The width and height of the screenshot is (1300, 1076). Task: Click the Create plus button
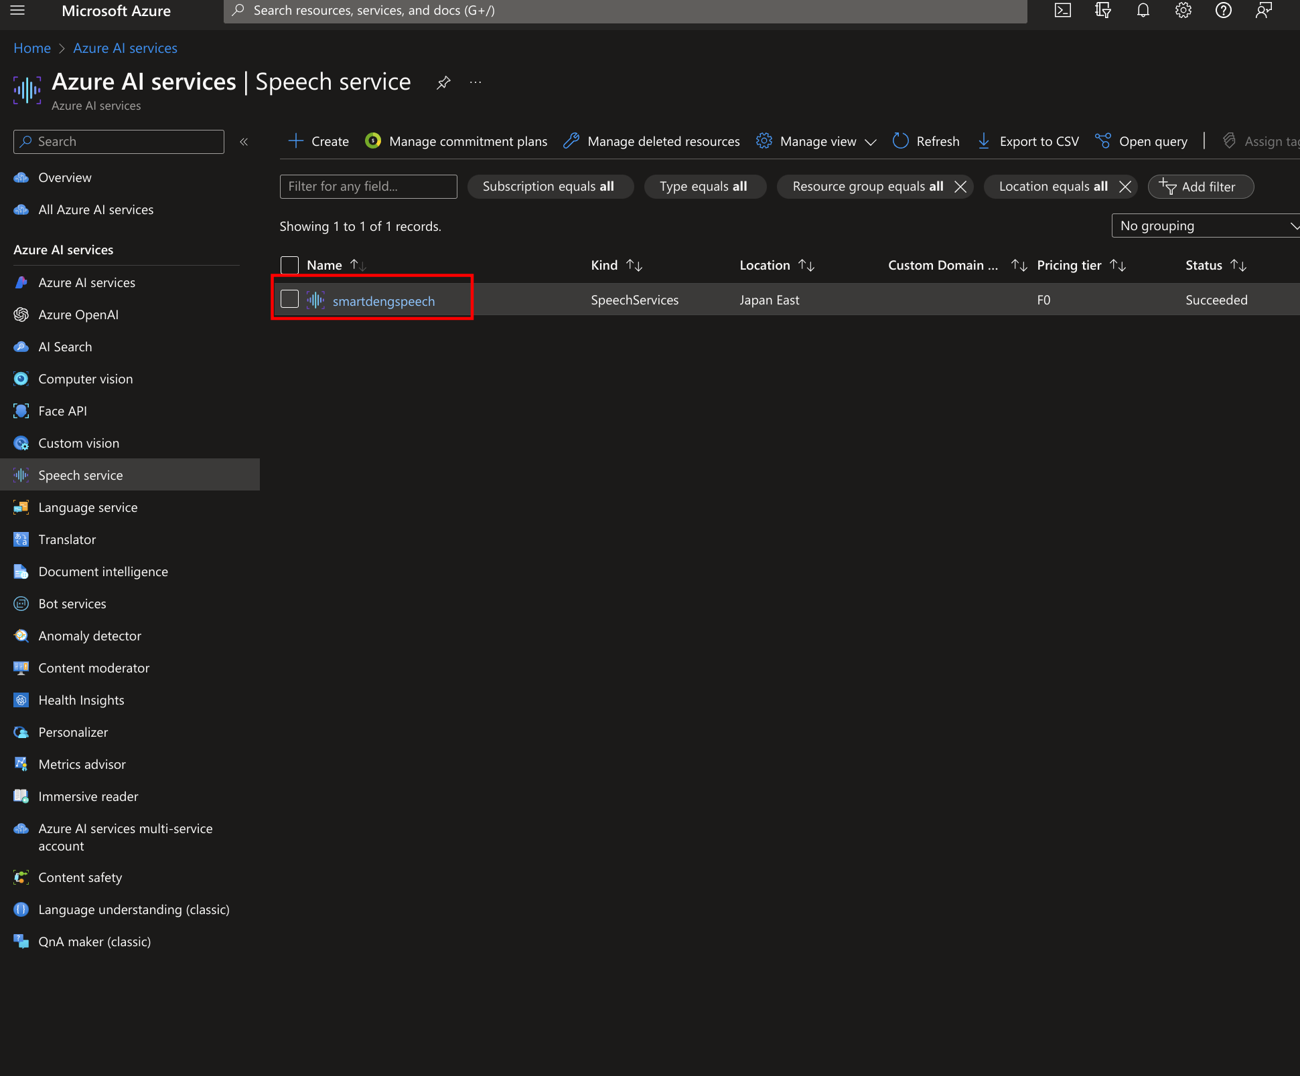[318, 141]
